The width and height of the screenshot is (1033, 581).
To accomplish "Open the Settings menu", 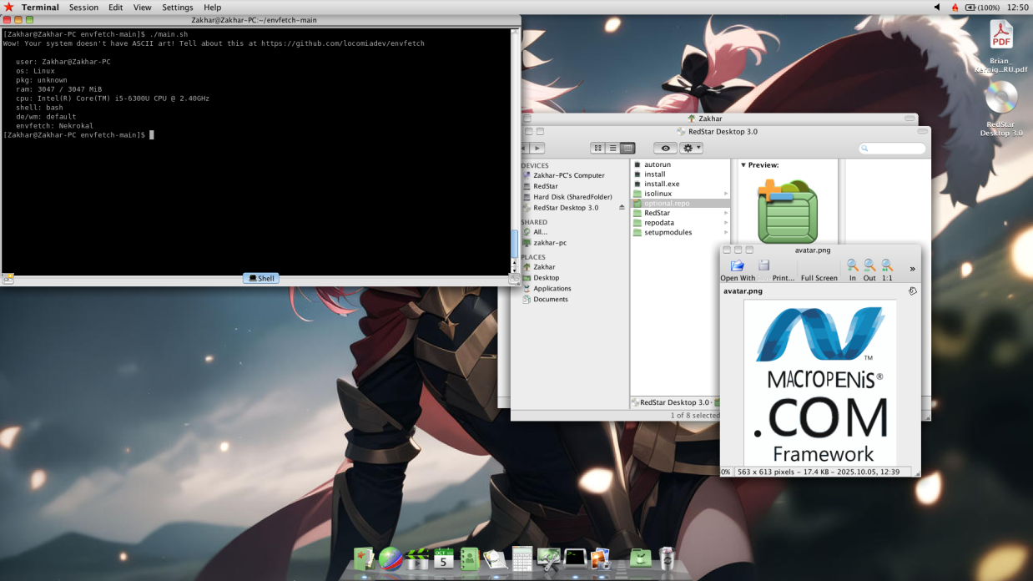I will click(178, 7).
